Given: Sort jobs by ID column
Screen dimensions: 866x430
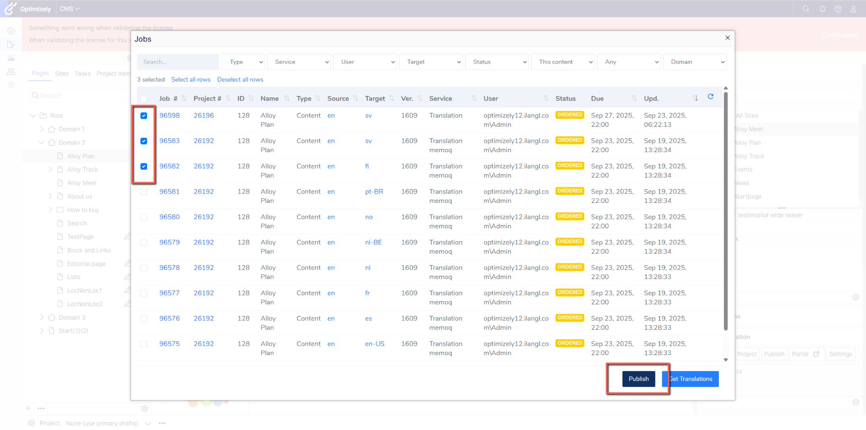Looking at the screenshot, I should coord(251,99).
